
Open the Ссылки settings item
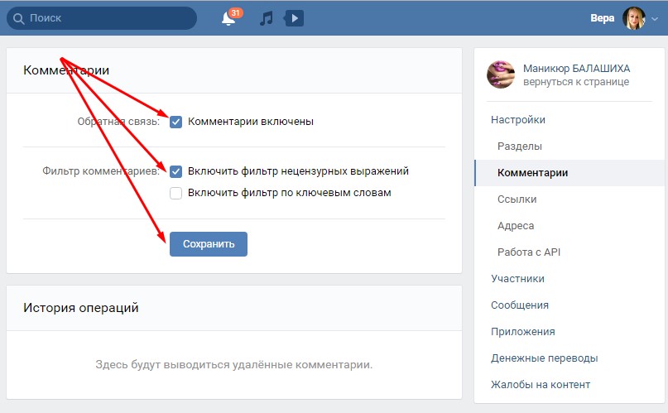click(517, 199)
